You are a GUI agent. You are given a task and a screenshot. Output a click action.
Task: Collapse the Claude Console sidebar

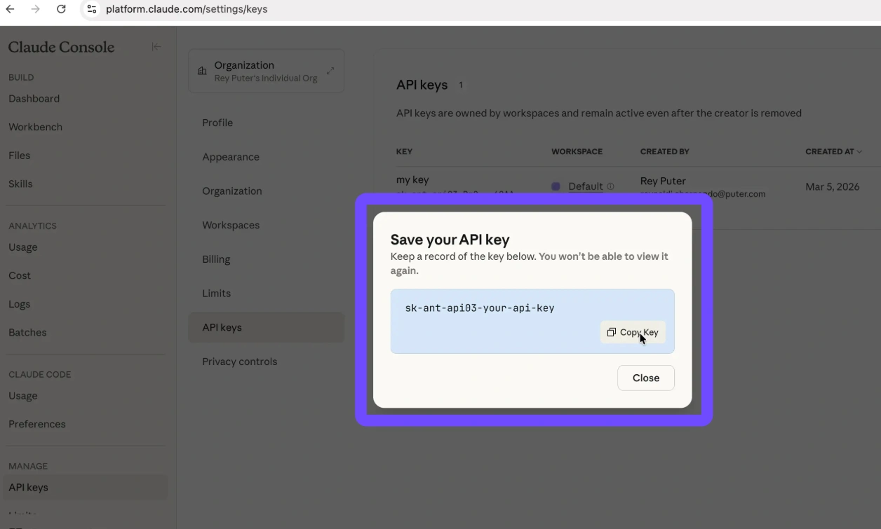tap(156, 47)
